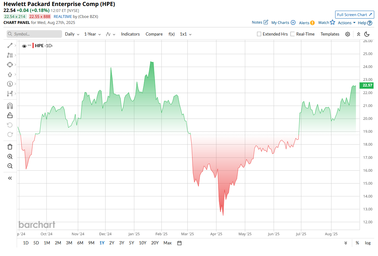This screenshot has width=378, height=256.
Task: Select the 5D time range
Action: (36, 243)
